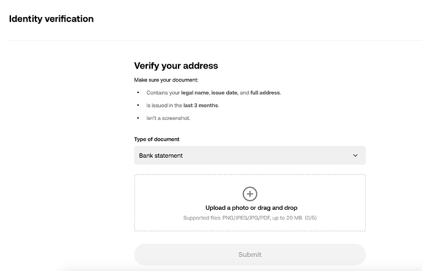The width and height of the screenshot is (422, 271).
Task: Click the Submit button
Action: pyautogui.click(x=250, y=254)
